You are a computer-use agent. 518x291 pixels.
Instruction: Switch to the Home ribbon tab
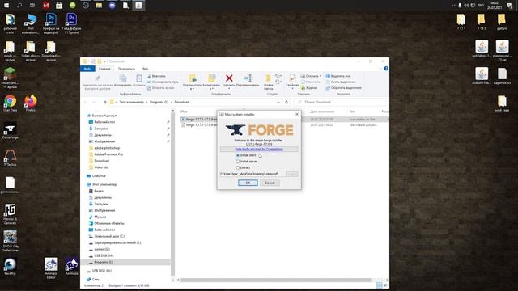[104, 69]
